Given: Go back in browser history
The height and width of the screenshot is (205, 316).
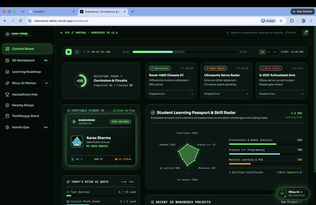Looking at the screenshot, I should tap(5, 21).
